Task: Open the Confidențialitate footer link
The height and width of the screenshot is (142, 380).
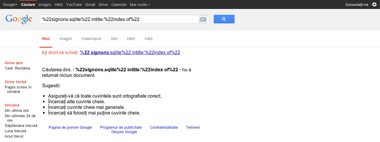Action: coord(164,128)
